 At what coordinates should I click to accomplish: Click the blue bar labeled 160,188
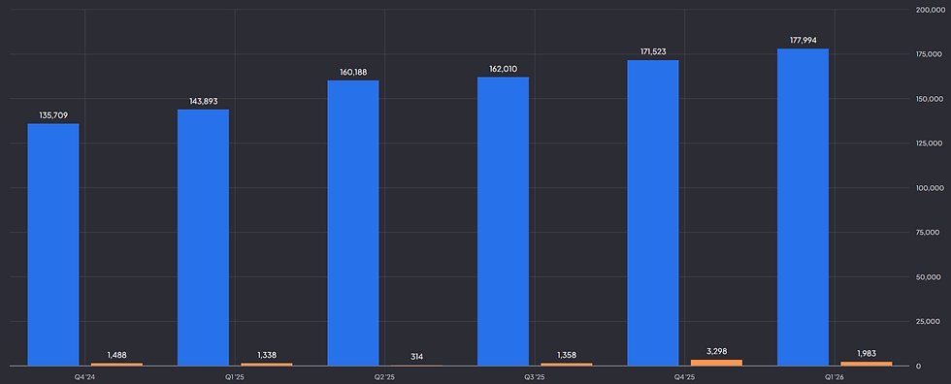(x=353, y=223)
